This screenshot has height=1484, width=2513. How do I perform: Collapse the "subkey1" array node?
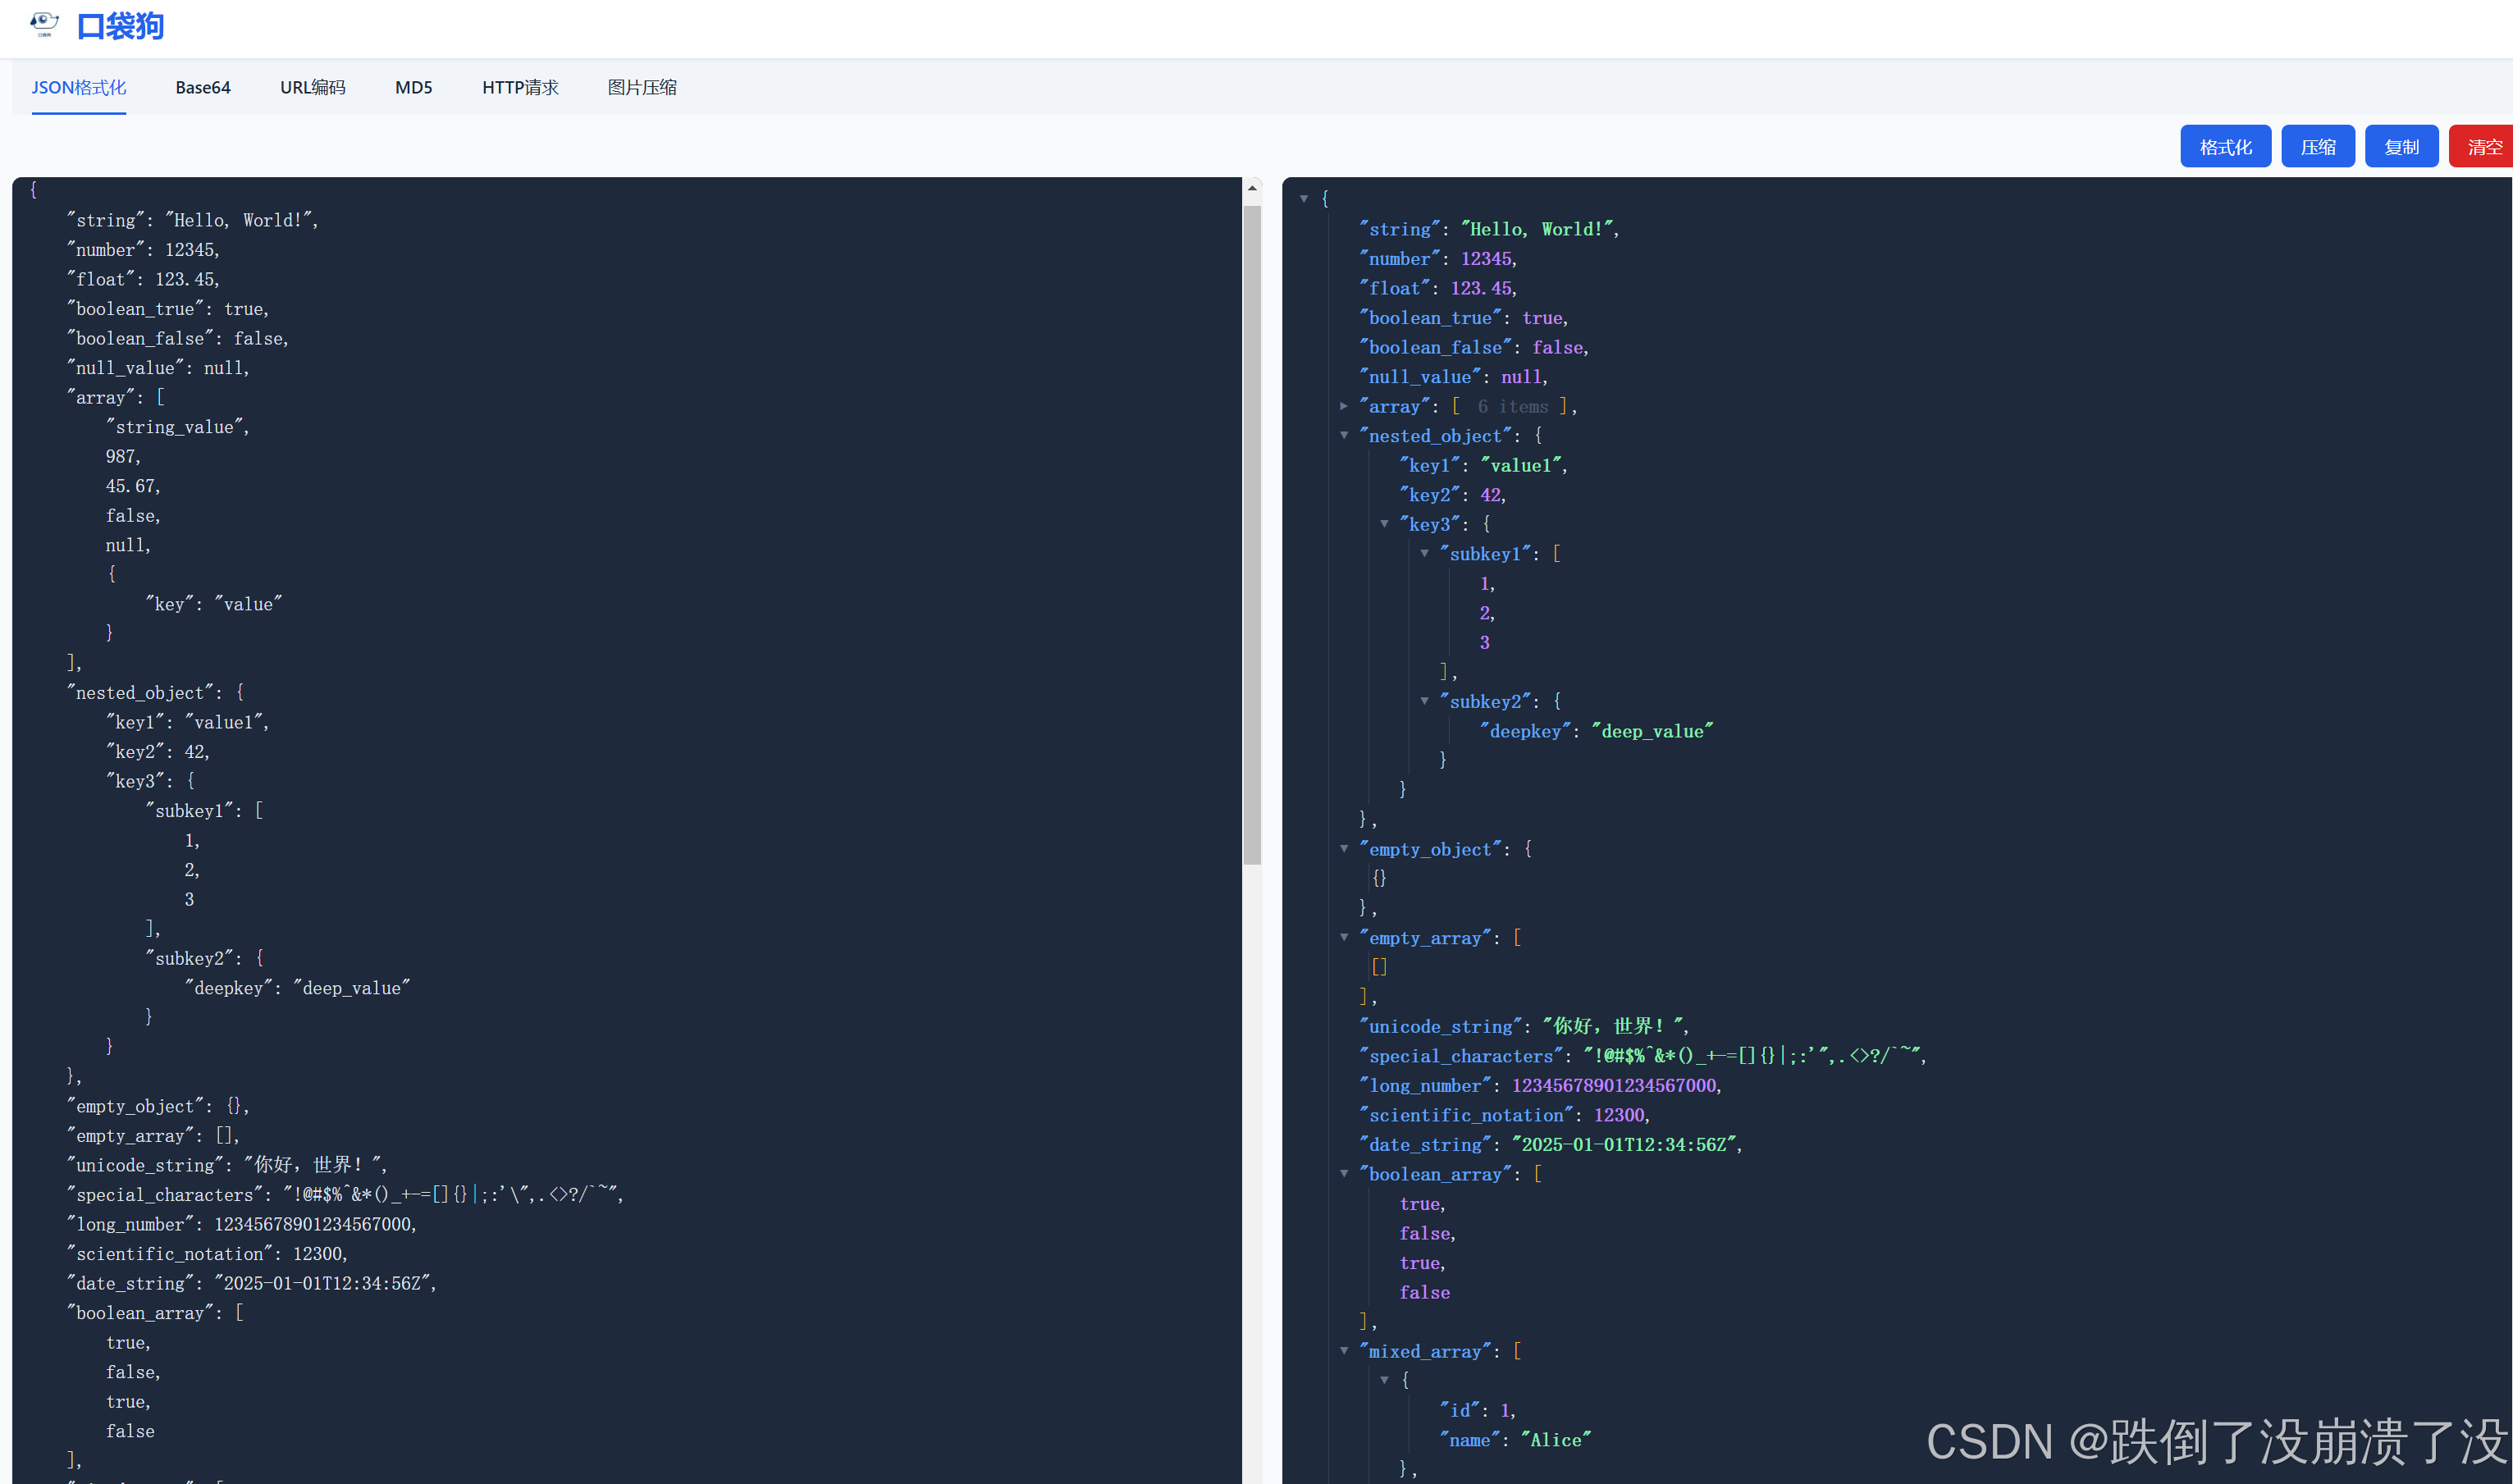pyautogui.click(x=1424, y=553)
